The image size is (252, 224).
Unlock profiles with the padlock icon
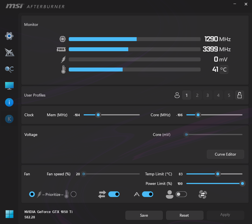coord(239,95)
